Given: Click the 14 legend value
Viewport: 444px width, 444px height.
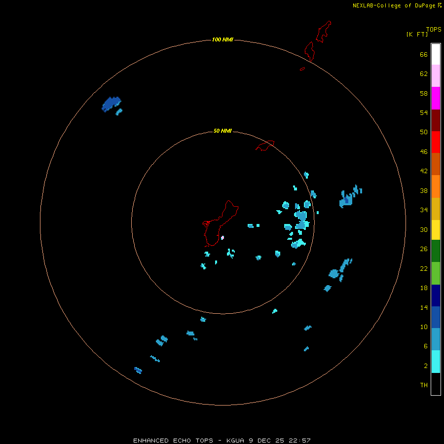Looking at the screenshot, I should click(x=424, y=307).
